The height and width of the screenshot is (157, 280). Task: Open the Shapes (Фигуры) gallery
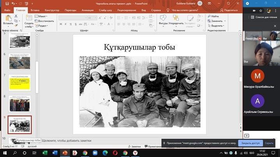tap(164, 18)
